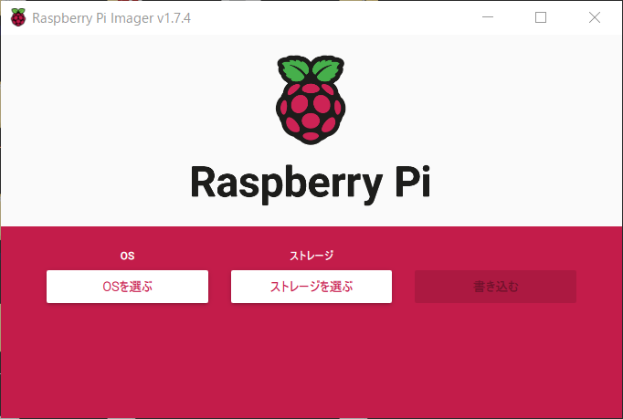
Task: Click the disabled 書き込む write button
Action: pos(495,287)
